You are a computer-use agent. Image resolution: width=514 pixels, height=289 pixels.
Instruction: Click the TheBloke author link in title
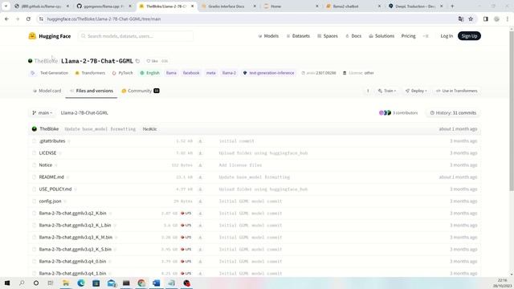pos(46,61)
